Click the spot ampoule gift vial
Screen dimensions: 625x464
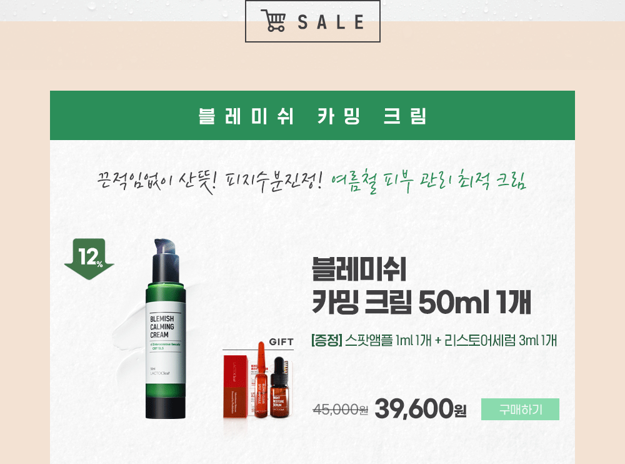(x=261, y=380)
